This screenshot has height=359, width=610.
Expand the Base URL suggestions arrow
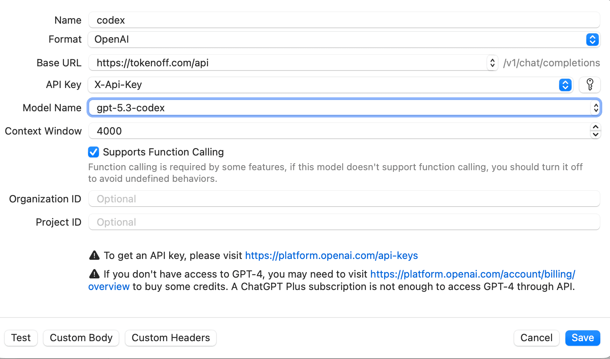492,63
